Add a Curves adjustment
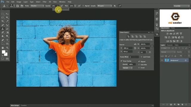191x107 pixels. coord(174,34)
